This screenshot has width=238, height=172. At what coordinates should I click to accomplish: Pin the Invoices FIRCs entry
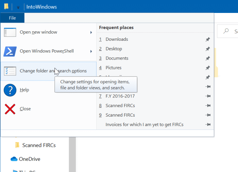[208, 125]
